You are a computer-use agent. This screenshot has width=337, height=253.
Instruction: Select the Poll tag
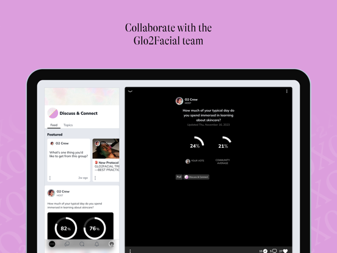coord(179,177)
